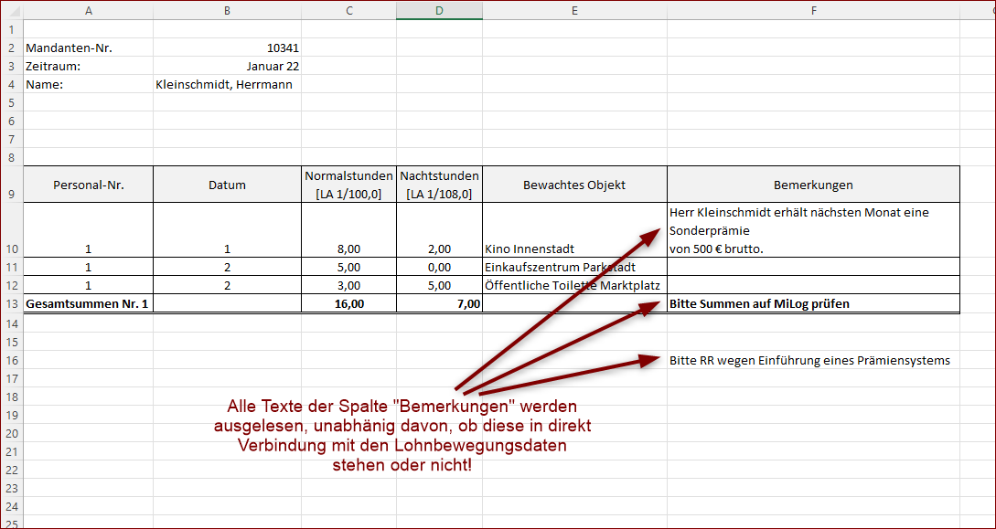Click the 'Bemerkungen' header cell
The image size is (996, 529).
click(813, 185)
